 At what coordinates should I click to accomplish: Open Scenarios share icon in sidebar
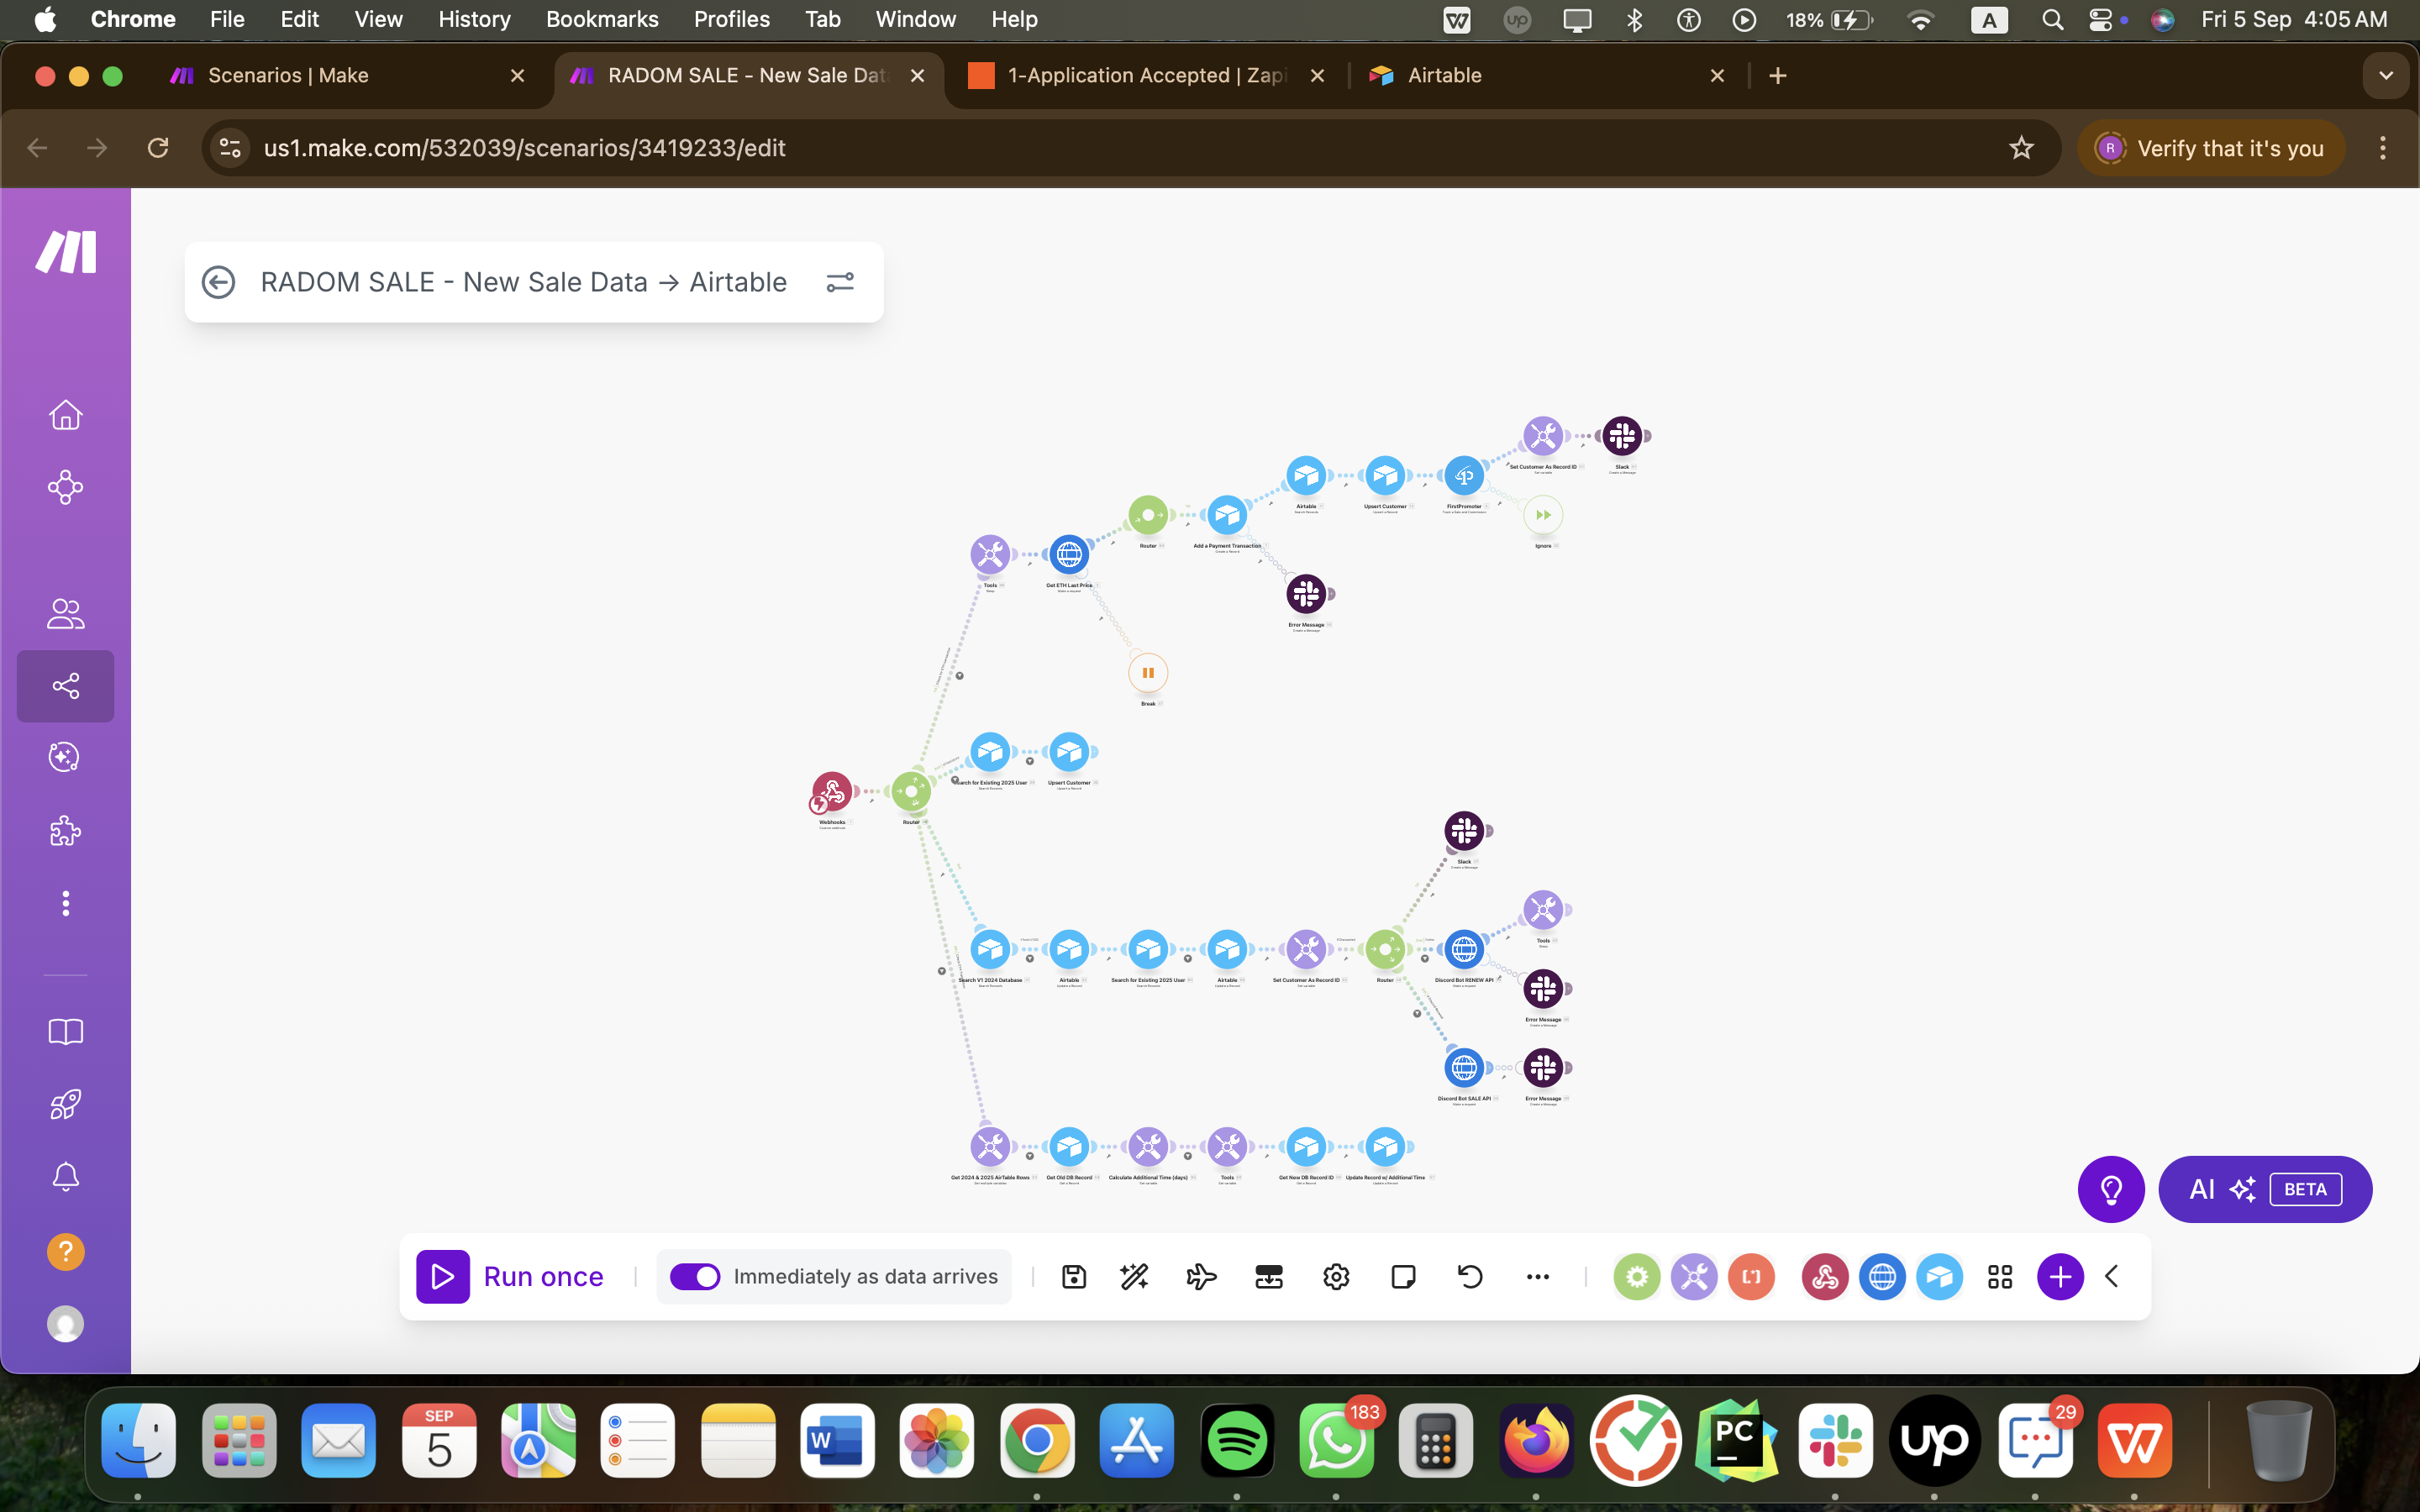click(66, 686)
